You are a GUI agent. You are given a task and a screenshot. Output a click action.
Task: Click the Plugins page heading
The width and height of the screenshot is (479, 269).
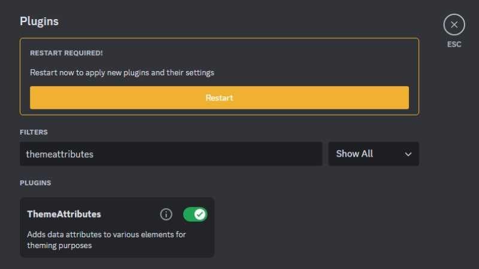click(x=39, y=21)
